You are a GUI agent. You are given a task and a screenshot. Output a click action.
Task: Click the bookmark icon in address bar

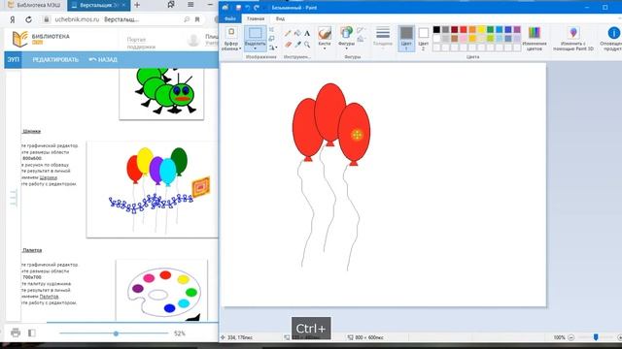(197, 19)
